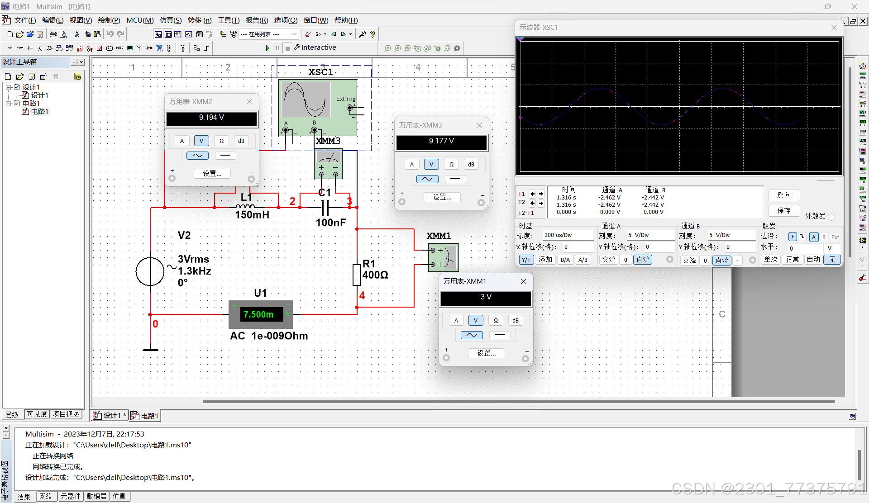Open the 仿真(S) menu
Viewport: 869px width, 503px height.
(x=170, y=20)
